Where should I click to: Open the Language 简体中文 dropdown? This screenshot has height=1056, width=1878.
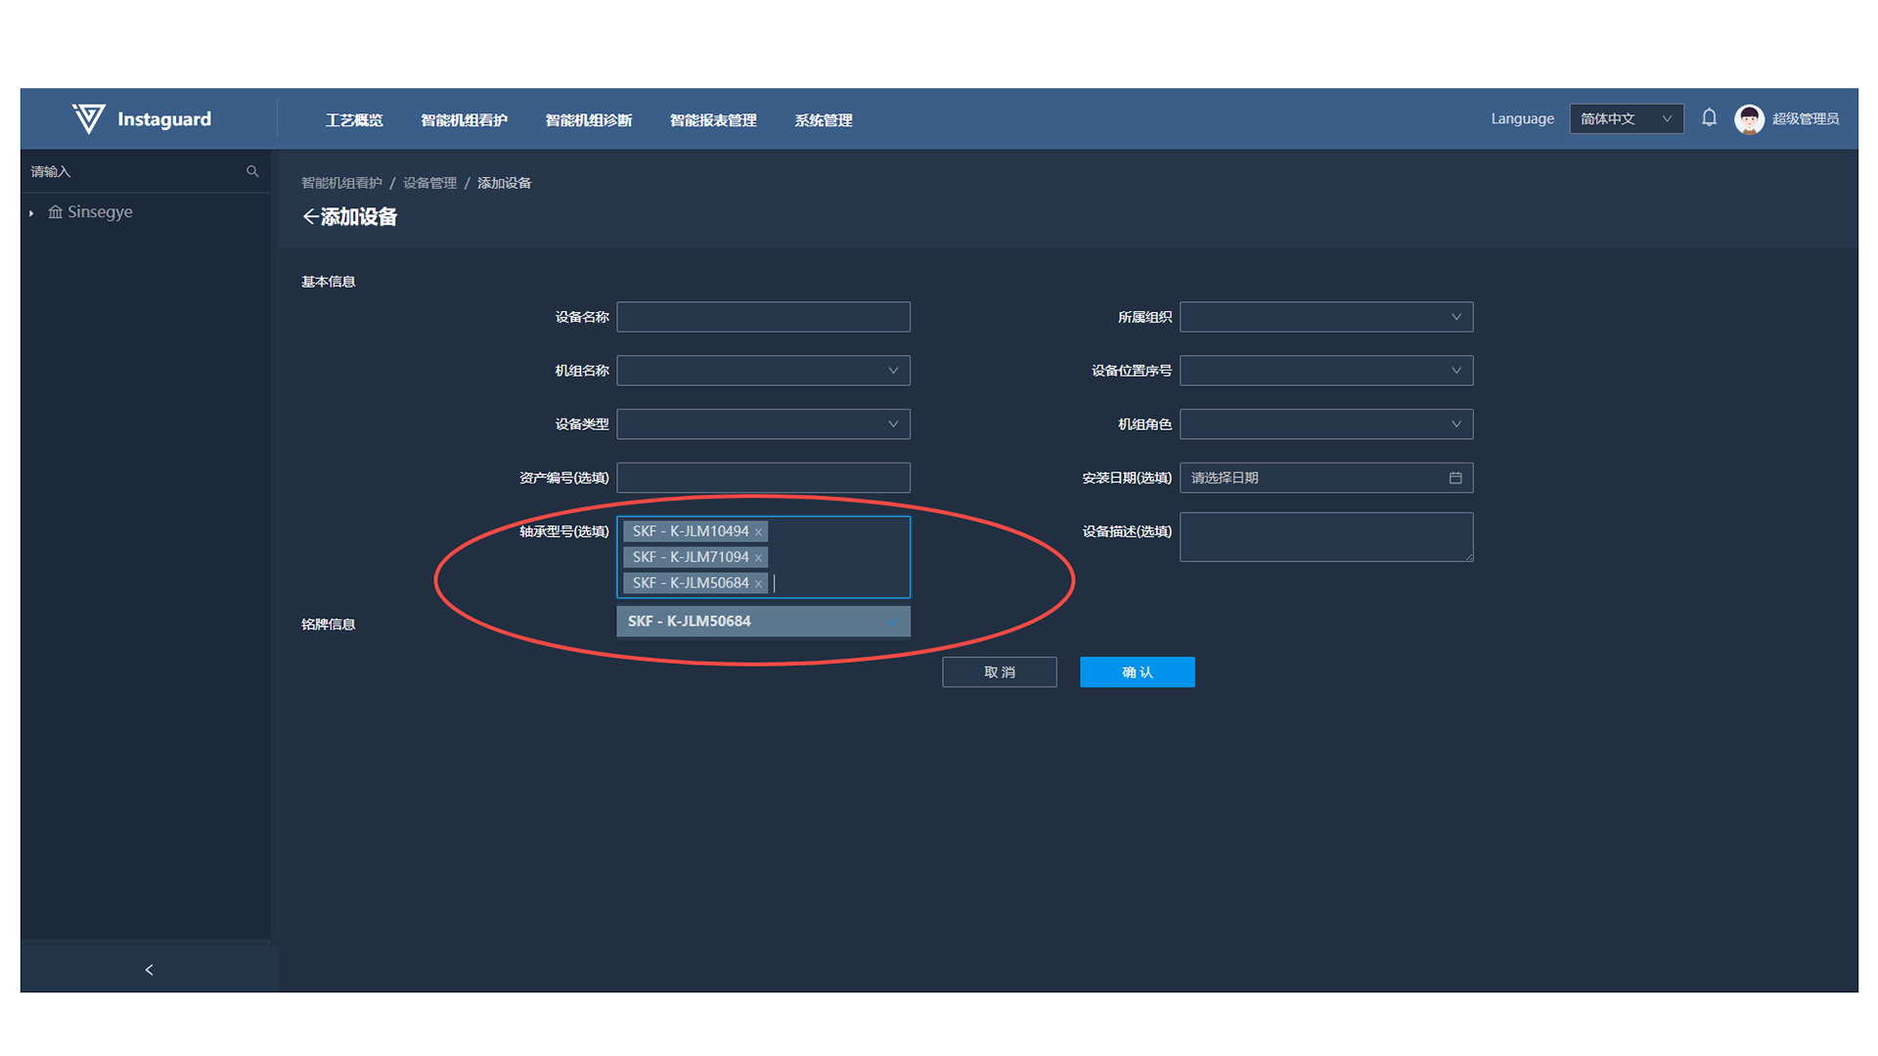pyautogui.click(x=1627, y=119)
